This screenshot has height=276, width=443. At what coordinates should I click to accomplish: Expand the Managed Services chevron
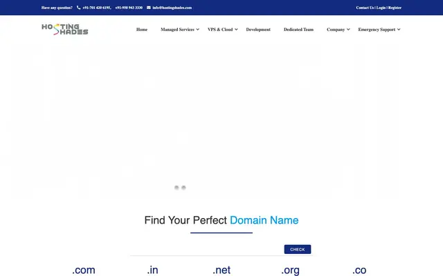(x=198, y=29)
